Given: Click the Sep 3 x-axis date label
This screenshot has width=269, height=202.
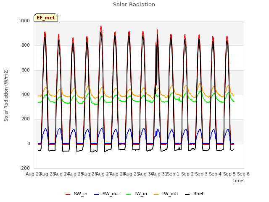Looking at the screenshot, I should pos(201,174).
